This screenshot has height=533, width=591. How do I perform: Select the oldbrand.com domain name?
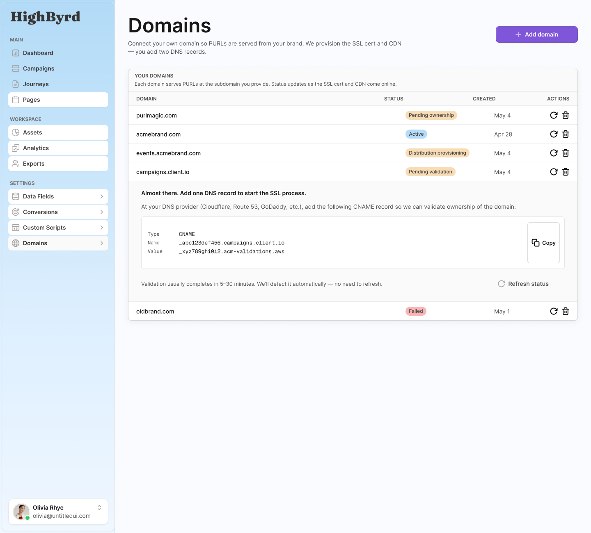155,312
